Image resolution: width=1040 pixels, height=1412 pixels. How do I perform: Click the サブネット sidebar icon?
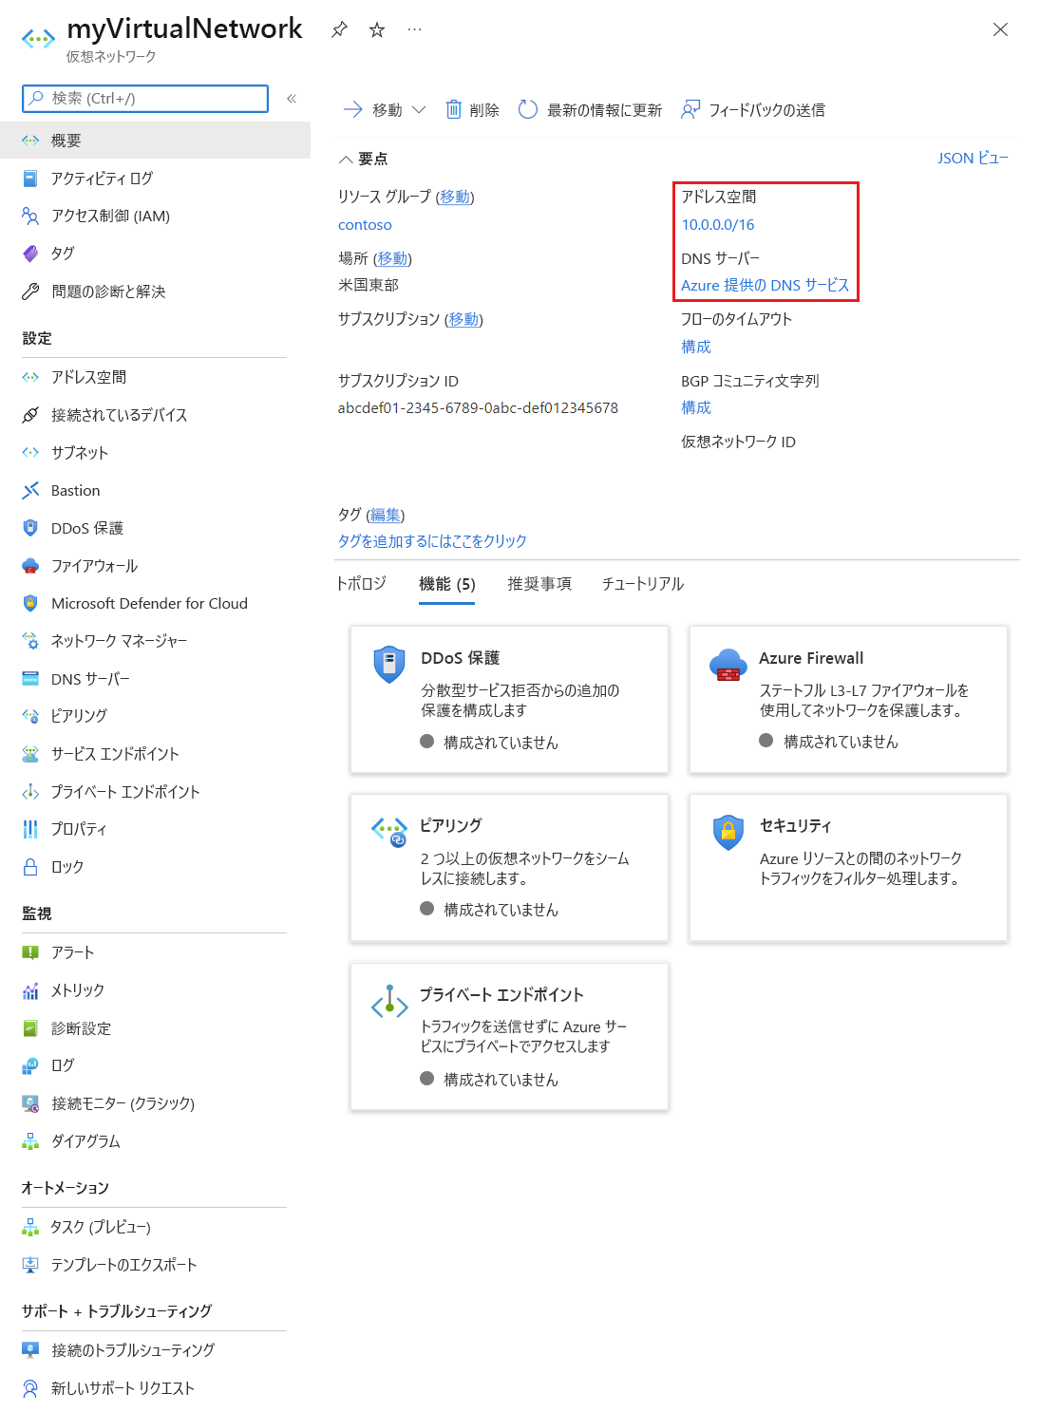(x=30, y=453)
